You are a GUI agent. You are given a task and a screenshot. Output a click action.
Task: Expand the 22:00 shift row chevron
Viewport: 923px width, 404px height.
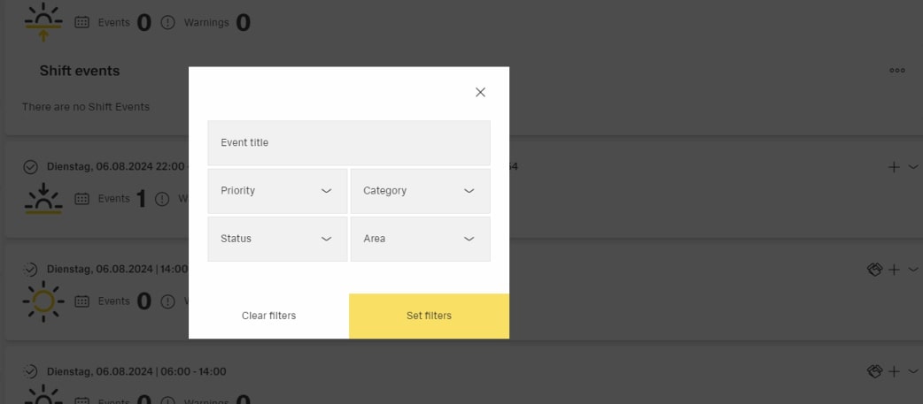pos(913,167)
